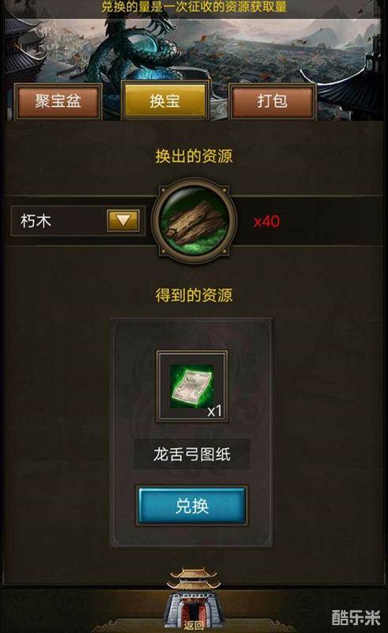Confirm the trade with the blue 兑换 button
Viewport: 388px width, 633px height.
tap(192, 506)
